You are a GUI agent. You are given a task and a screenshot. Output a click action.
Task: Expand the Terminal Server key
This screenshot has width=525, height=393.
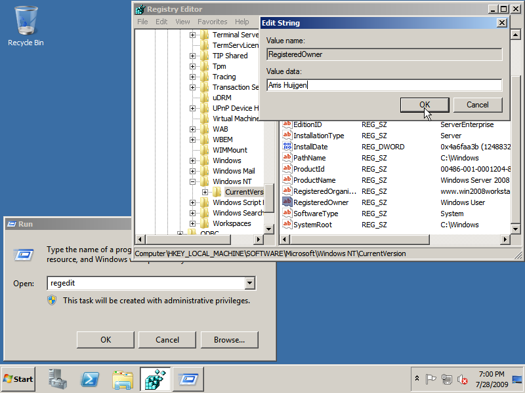(192, 35)
